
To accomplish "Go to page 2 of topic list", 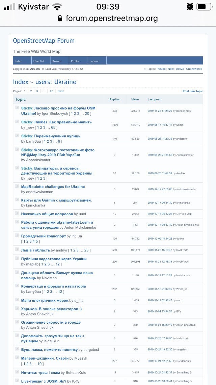I will click(x=31, y=91).
